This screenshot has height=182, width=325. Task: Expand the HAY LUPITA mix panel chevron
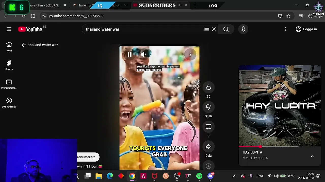pos(312,156)
